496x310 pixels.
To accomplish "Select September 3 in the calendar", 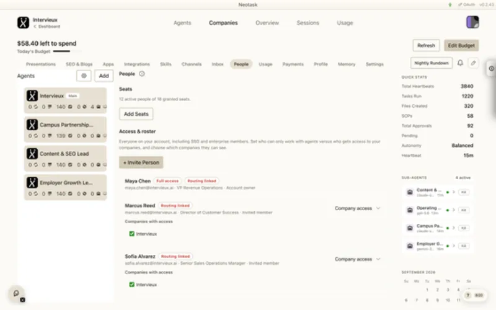I will [x=448, y=290].
